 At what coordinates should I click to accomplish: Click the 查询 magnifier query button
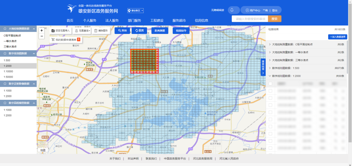click(122, 31)
